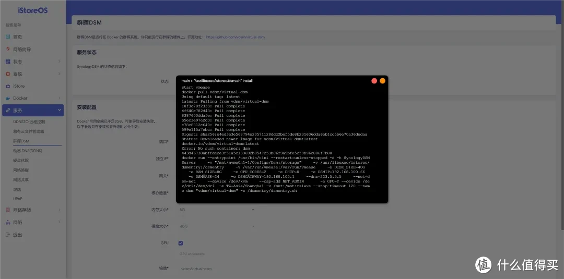
Task: Click the 安装配置 section heading
Action: pos(87,107)
